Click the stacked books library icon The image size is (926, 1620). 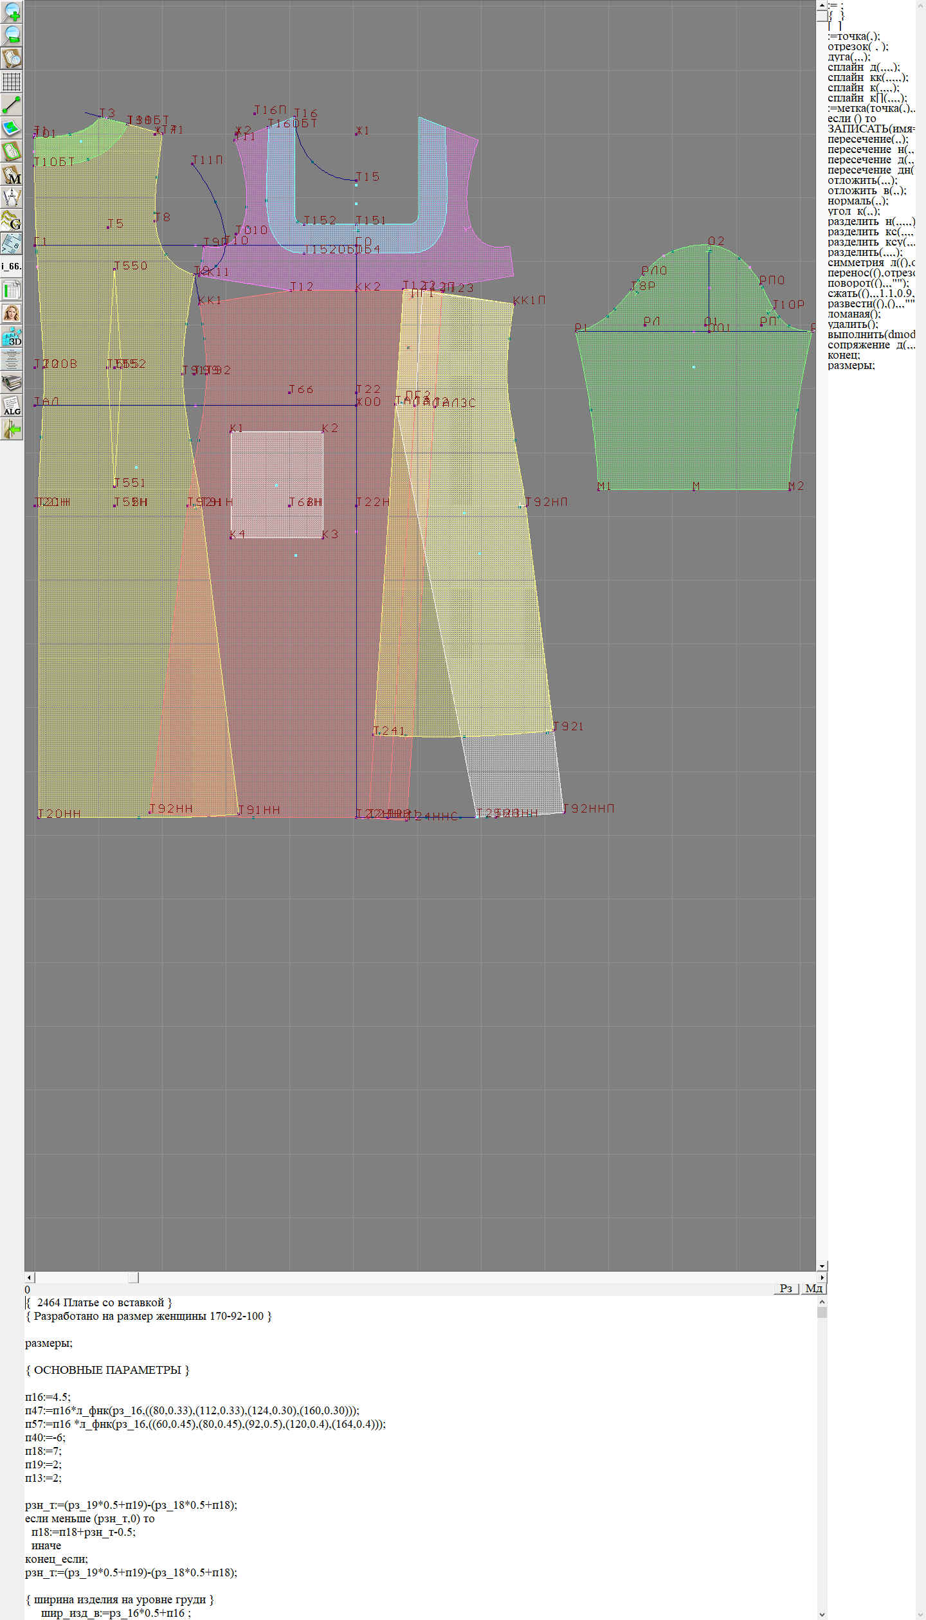click(12, 382)
